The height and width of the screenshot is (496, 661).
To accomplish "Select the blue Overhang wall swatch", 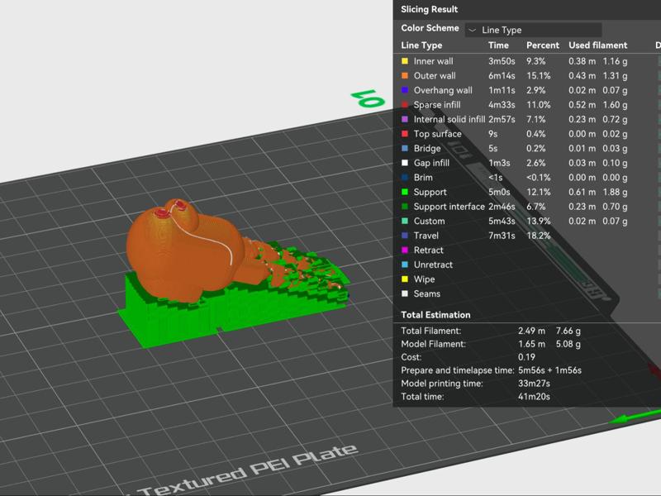I will pos(405,90).
